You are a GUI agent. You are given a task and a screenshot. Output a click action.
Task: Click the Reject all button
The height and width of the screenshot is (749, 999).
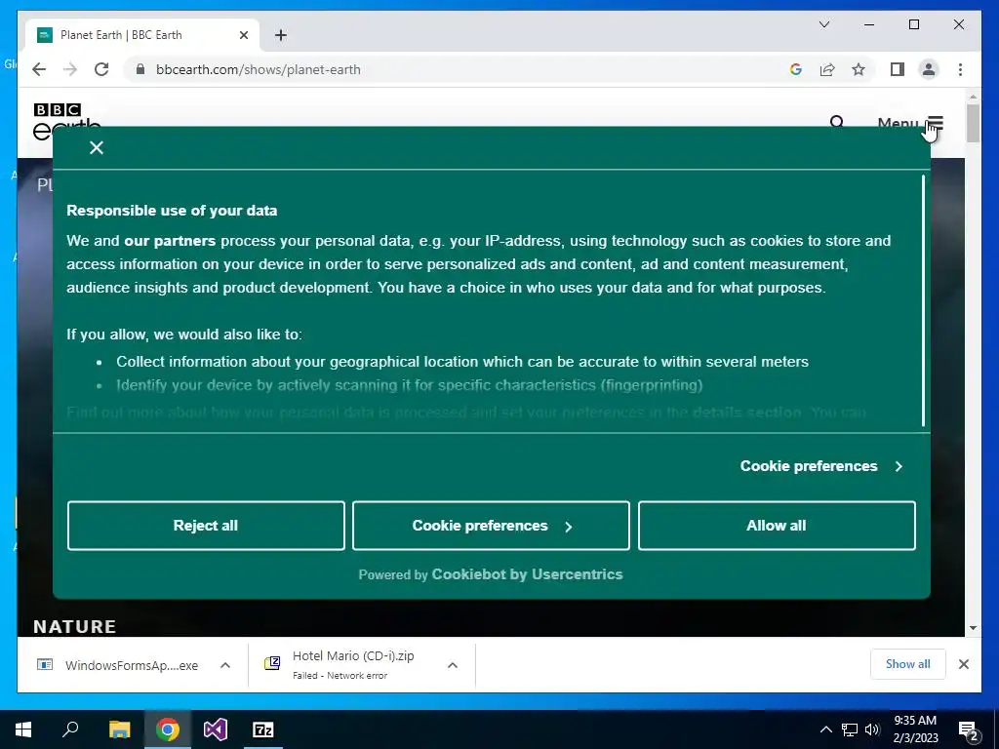tap(206, 526)
